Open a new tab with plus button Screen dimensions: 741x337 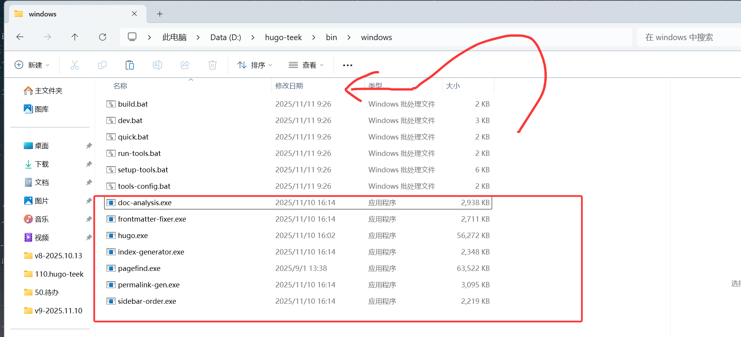point(160,14)
